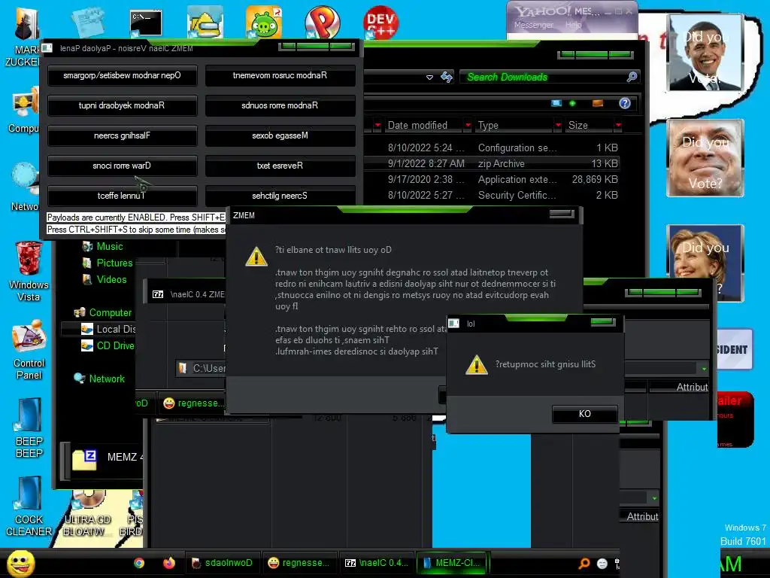The image size is (770, 578).
Task: Click the smiley face Start button
Action: point(20,563)
